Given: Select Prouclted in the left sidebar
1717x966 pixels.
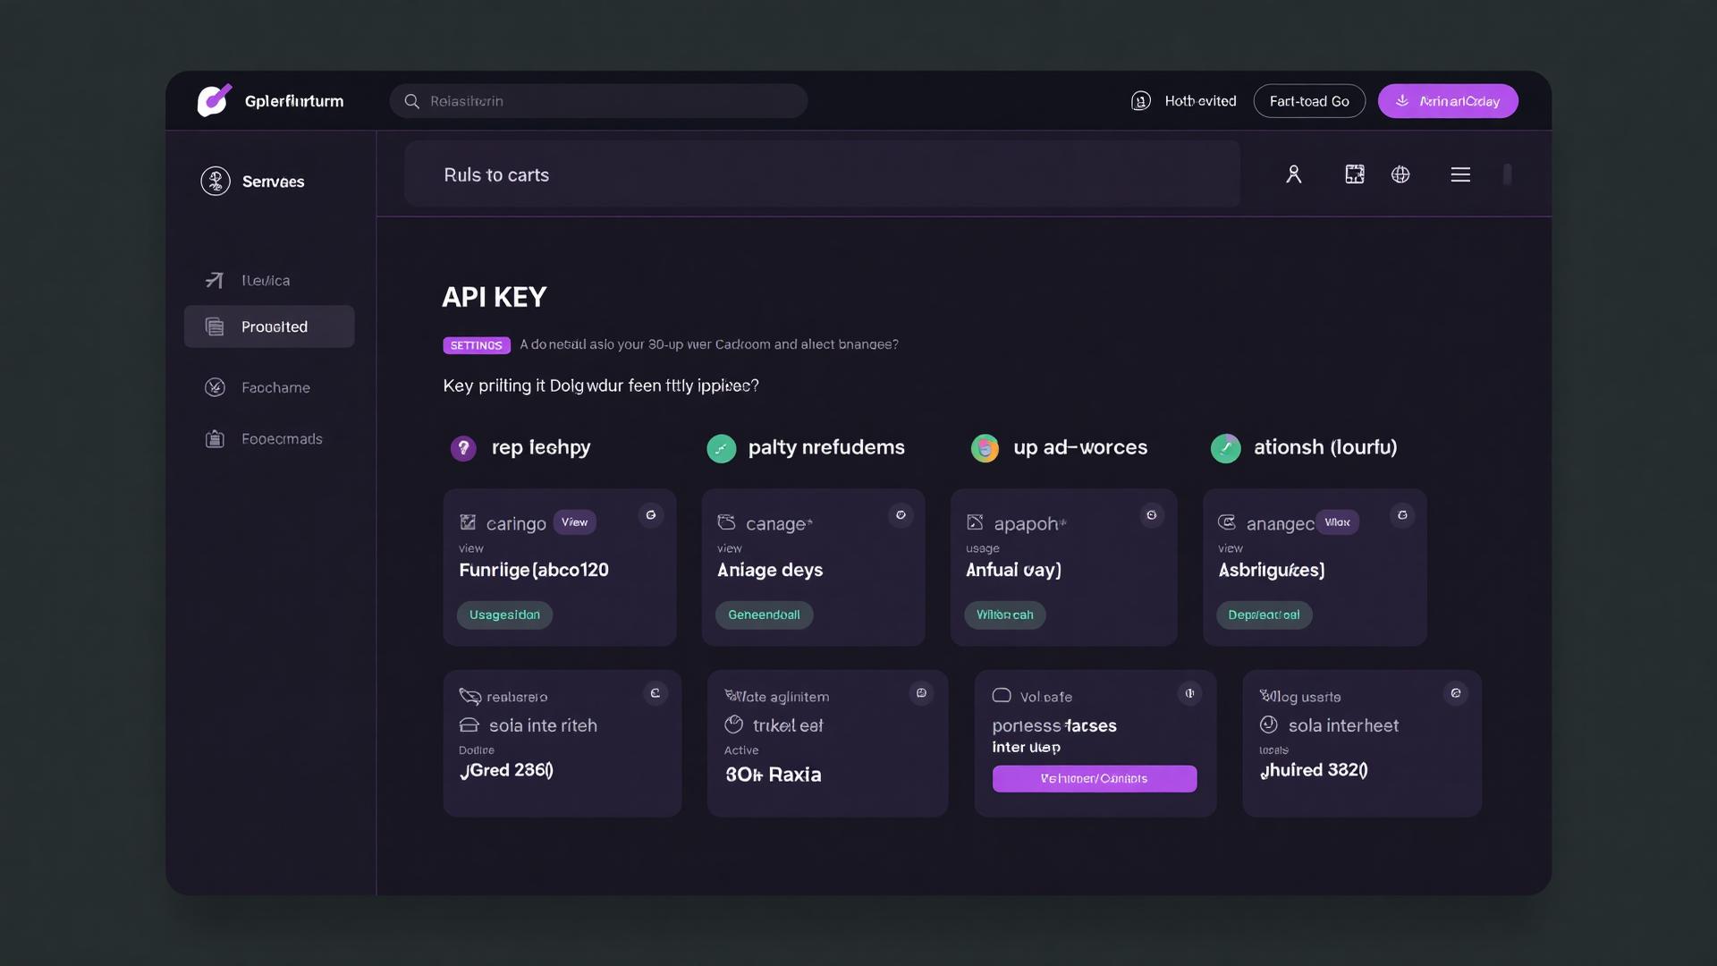Looking at the screenshot, I should [269, 326].
